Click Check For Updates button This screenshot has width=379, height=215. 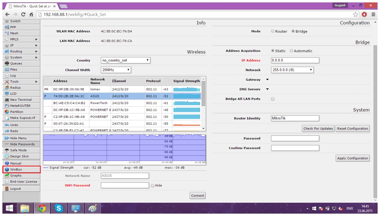tap(318, 128)
